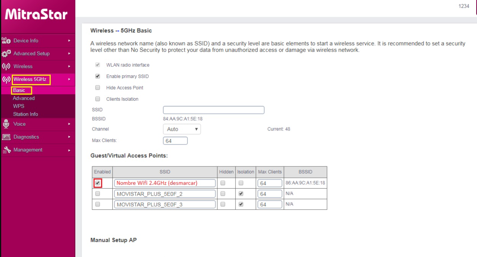Image resolution: width=477 pixels, height=257 pixels.
Task: Click the Diagnostics chart icon
Action: click(6, 137)
